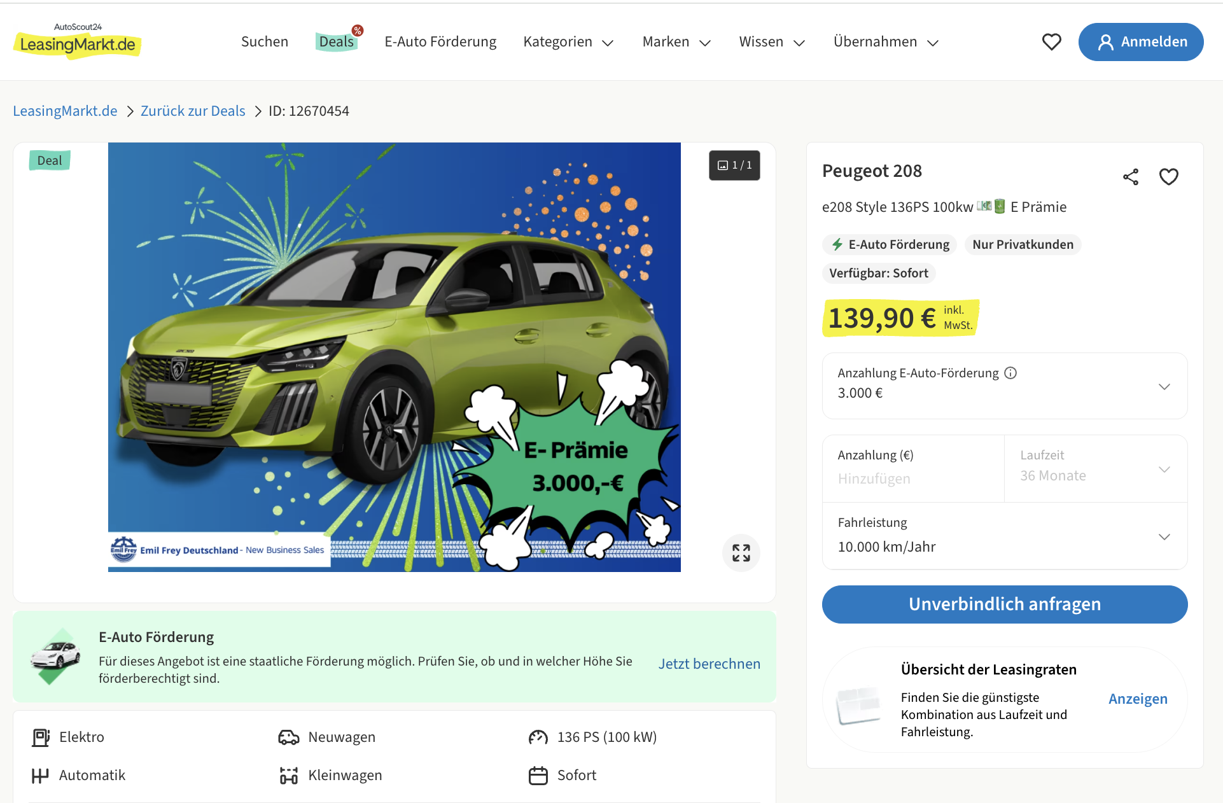Click the image counter 1/1 badge
The image size is (1223, 803).
(734, 165)
